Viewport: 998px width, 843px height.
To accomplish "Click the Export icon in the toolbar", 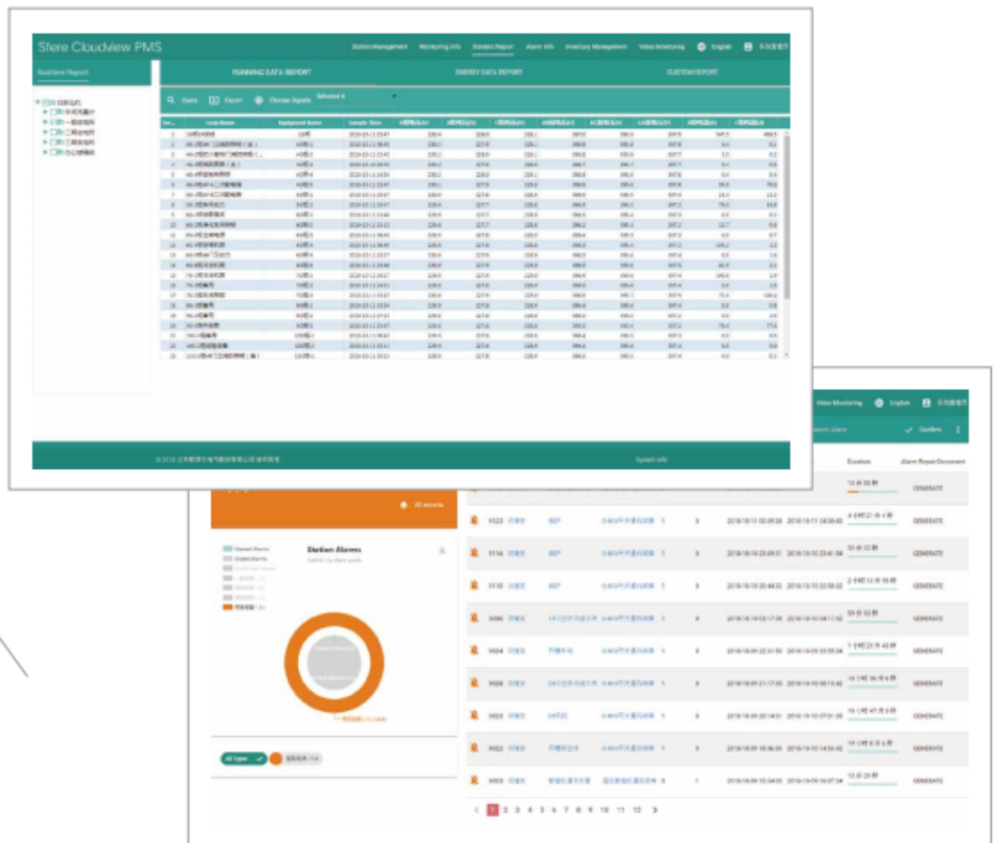I will coord(214,100).
